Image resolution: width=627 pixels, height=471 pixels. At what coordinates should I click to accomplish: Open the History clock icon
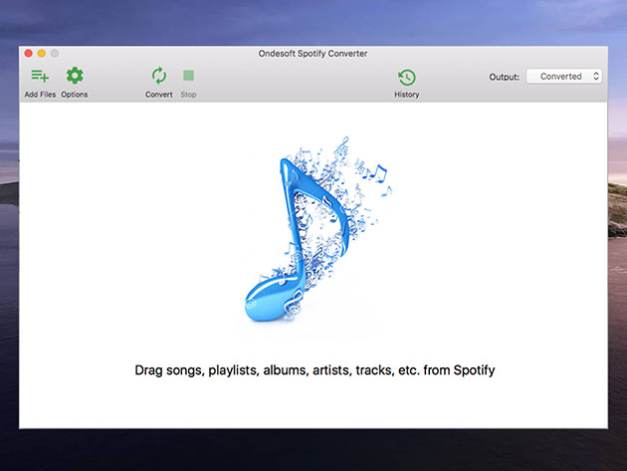(406, 77)
